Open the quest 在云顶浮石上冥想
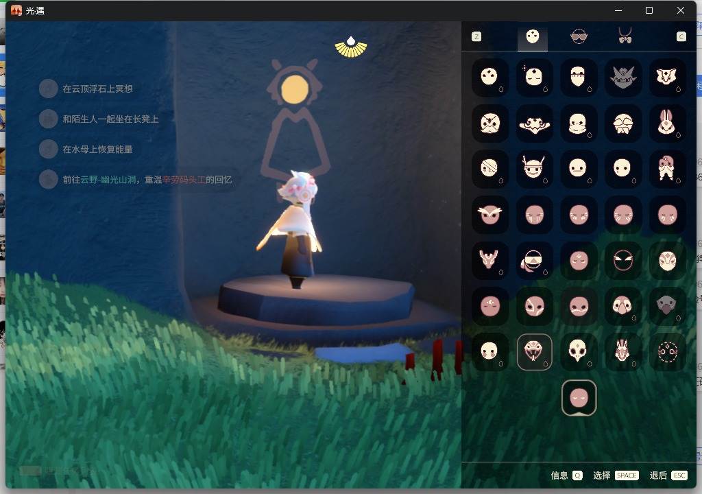Viewport: 702px width, 494px height. 86,89
